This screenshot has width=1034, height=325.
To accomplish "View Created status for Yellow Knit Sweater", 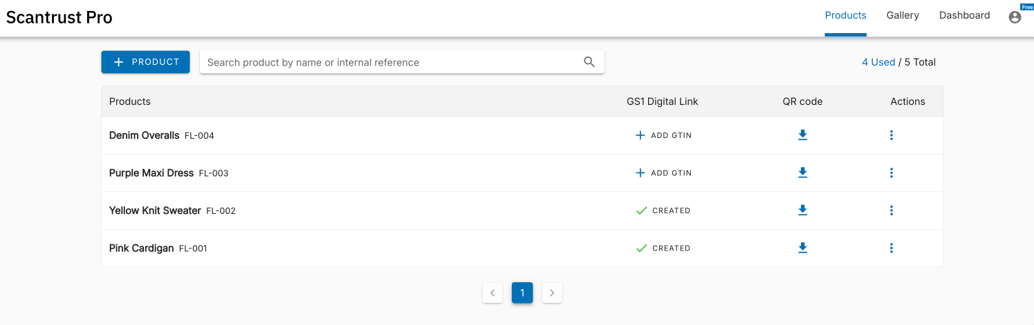I will tap(663, 210).
